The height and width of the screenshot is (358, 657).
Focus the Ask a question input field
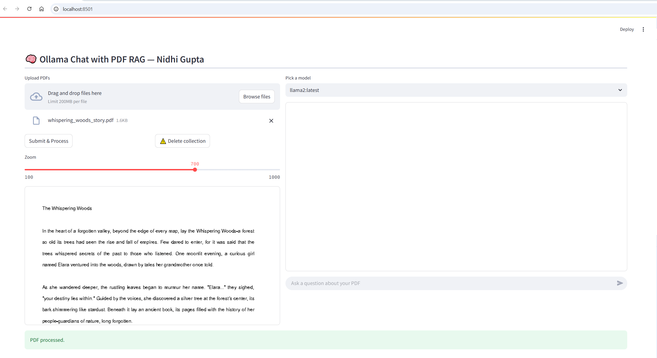[449, 283]
